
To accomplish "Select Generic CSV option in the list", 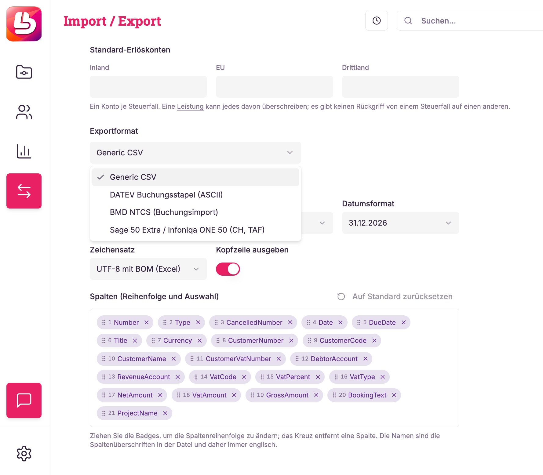I will [195, 177].
